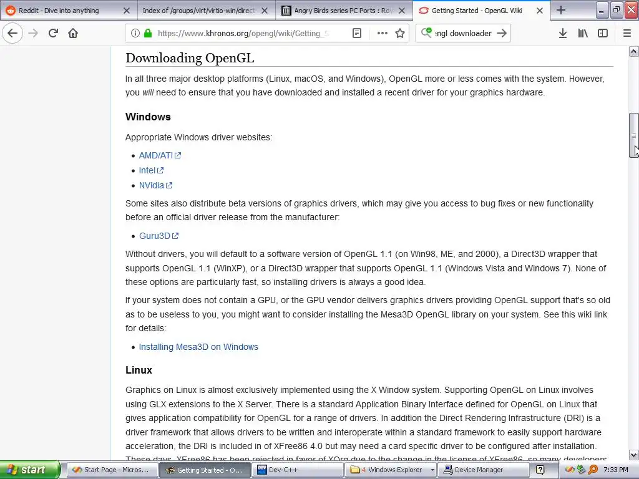Viewport: 639px width, 479px height.
Task: Switch to Angry Birds series PC Ports tab
Action: 344,11
